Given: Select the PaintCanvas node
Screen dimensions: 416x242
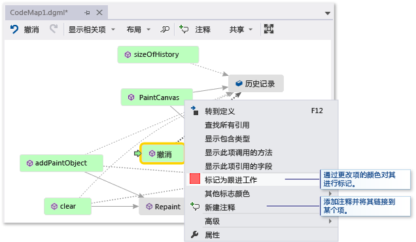Looking at the screenshot, I should pyautogui.click(x=157, y=97).
